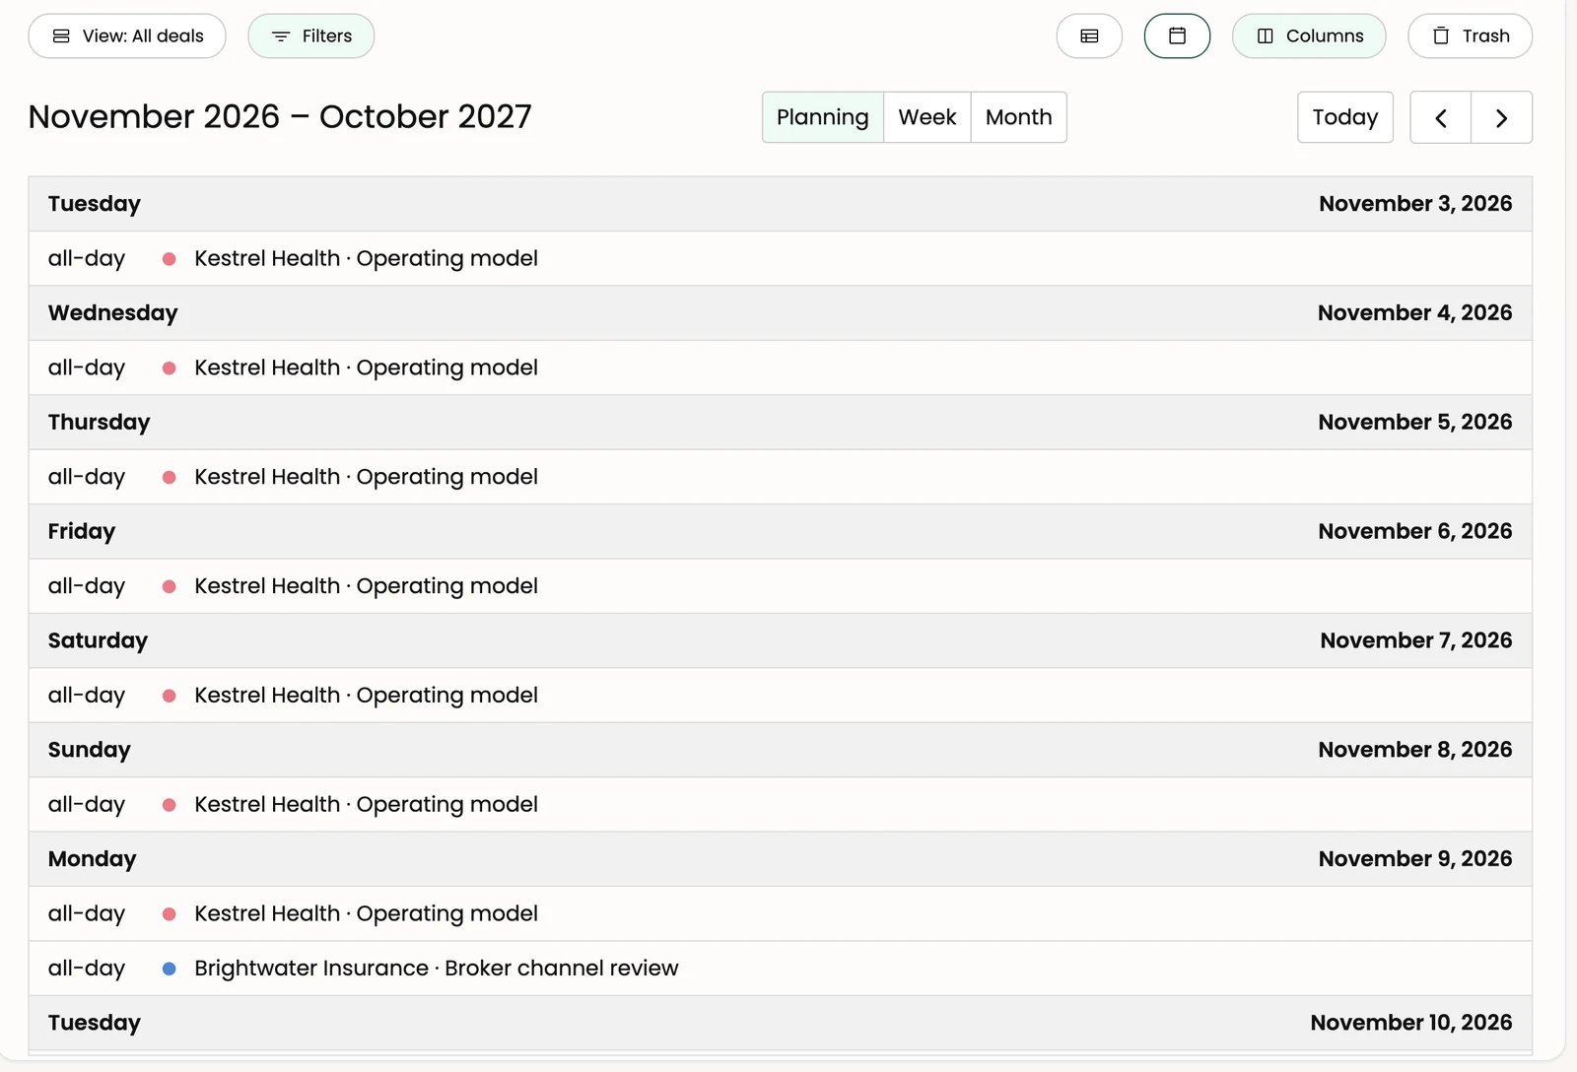The width and height of the screenshot is (1577, 1072).
Task: Click the November 2026 – October 2027 title
Action: click(280, 117)
